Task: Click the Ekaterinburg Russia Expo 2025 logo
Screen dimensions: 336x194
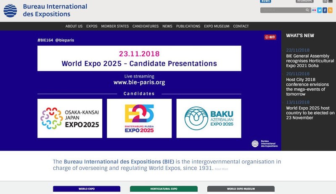Action: pyautogui.click(x=139, y=118)
